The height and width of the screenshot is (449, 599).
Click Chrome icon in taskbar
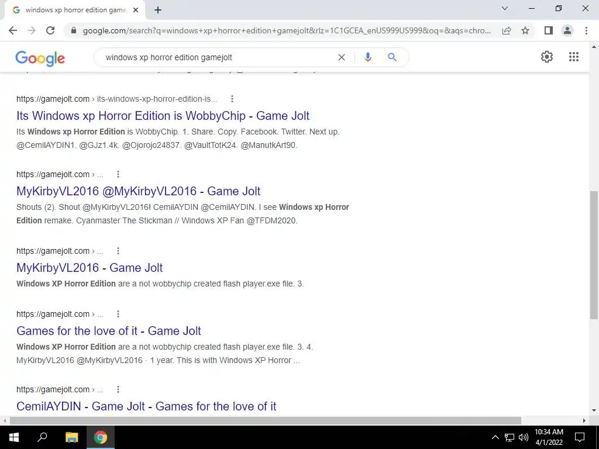point(101,437)
